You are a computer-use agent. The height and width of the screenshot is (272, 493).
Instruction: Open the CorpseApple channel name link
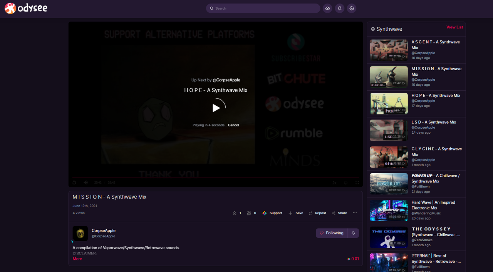(104, 231)
